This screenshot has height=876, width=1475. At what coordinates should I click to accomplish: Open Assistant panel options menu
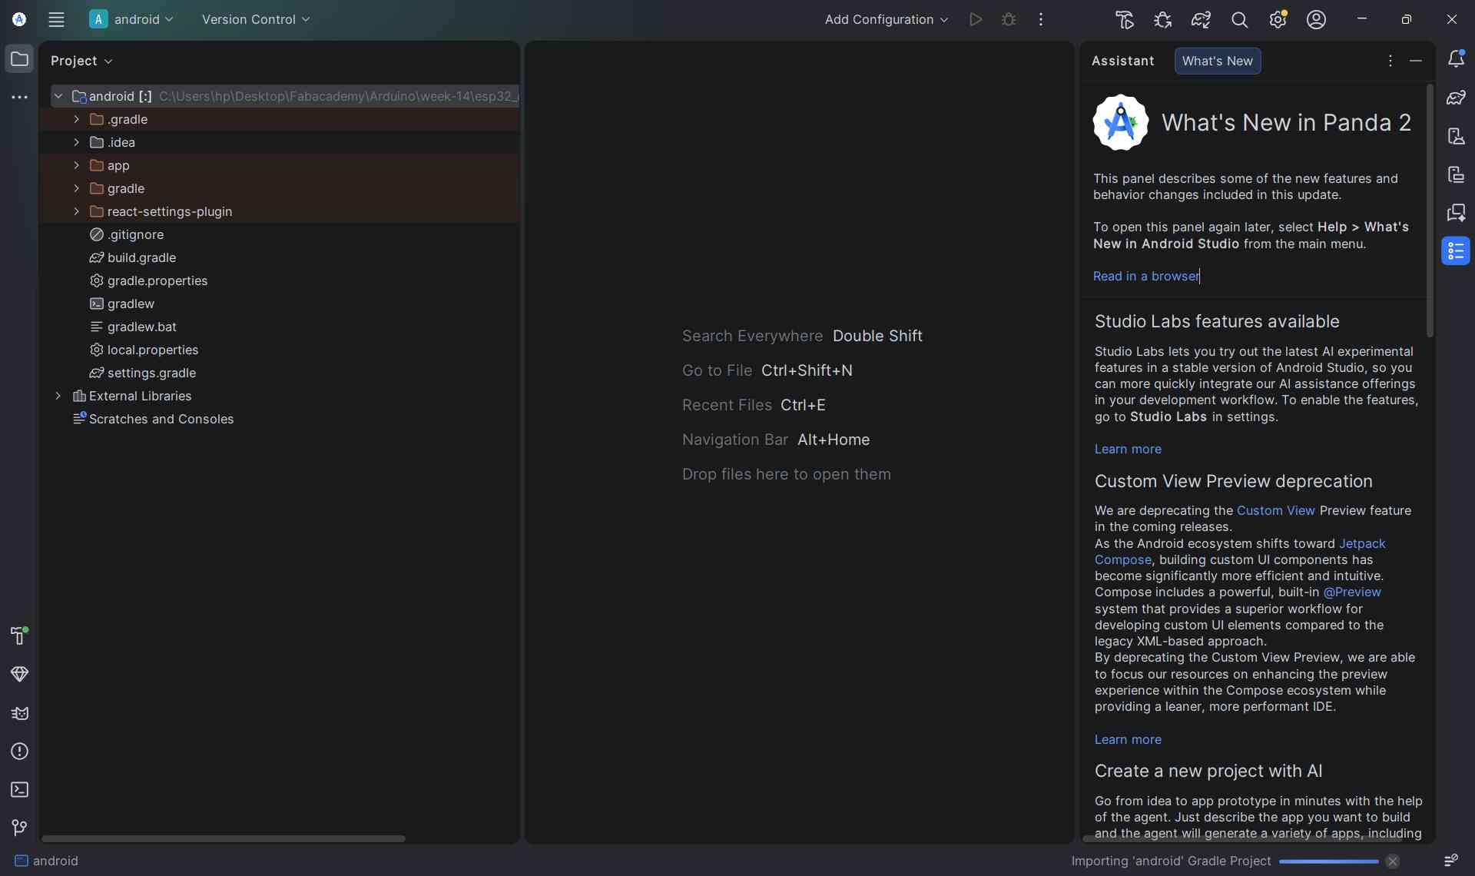tap(1390, 61)
